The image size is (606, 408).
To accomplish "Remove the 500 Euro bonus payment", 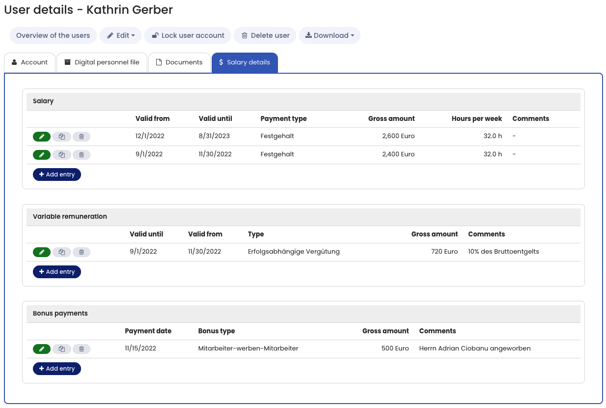I will [82, 349].
